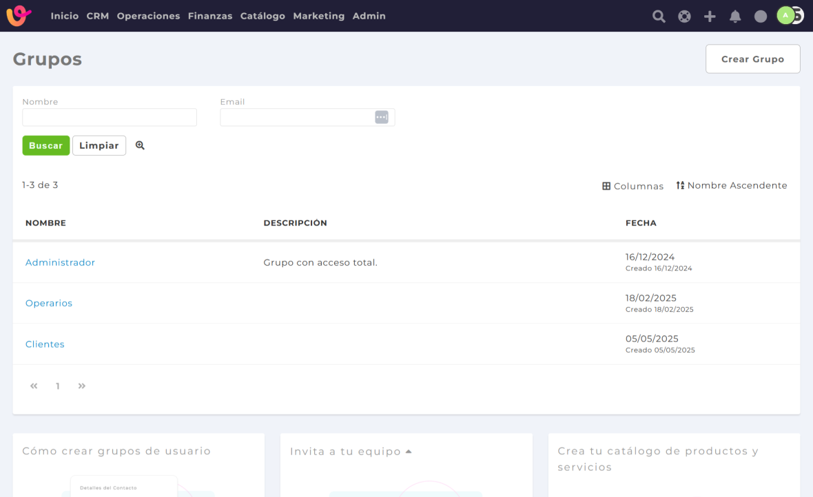Go to the next page arrow

(x=82, y=386)
